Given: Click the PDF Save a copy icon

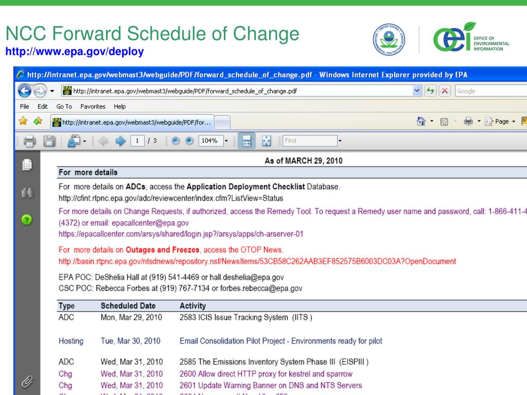Looking at the screenshot, I should [49, 141].
